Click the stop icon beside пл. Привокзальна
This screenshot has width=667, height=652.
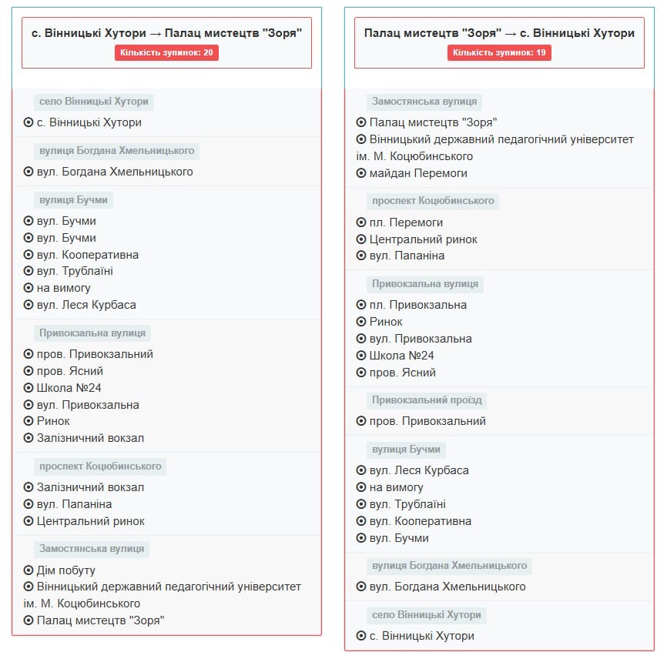coord(361,305)
